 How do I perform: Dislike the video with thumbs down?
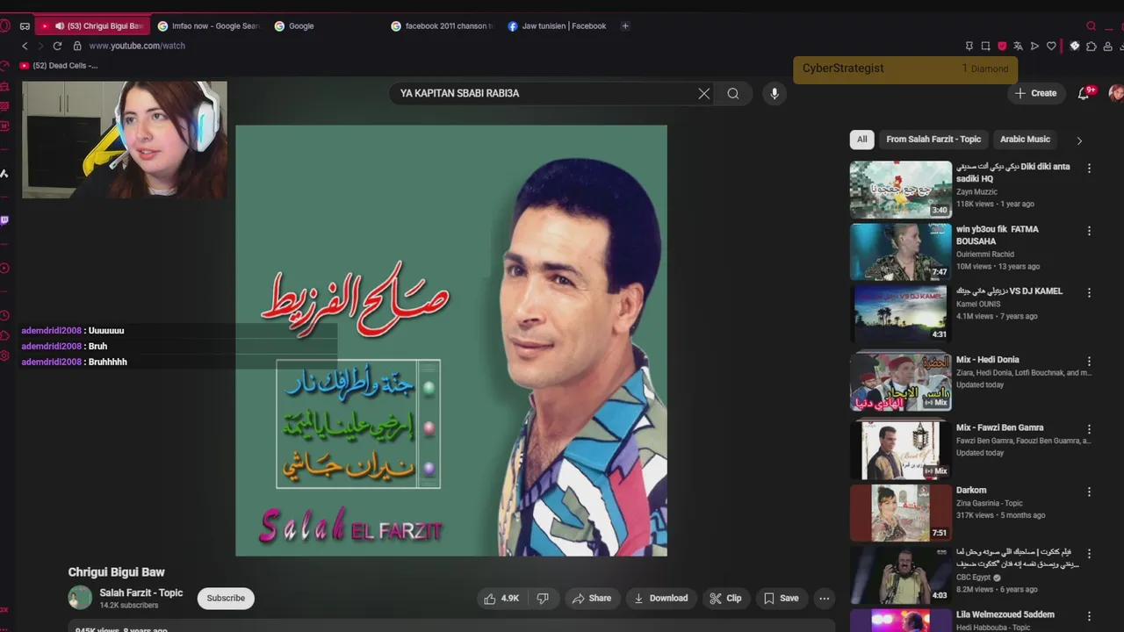click(x=543, y=599)
